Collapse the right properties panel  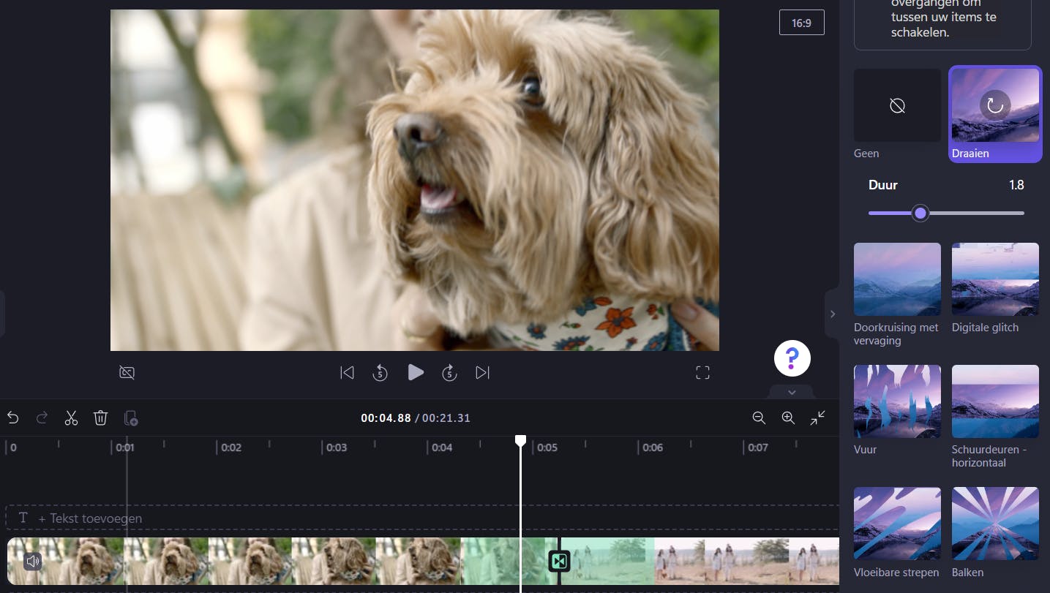(832, 314)
